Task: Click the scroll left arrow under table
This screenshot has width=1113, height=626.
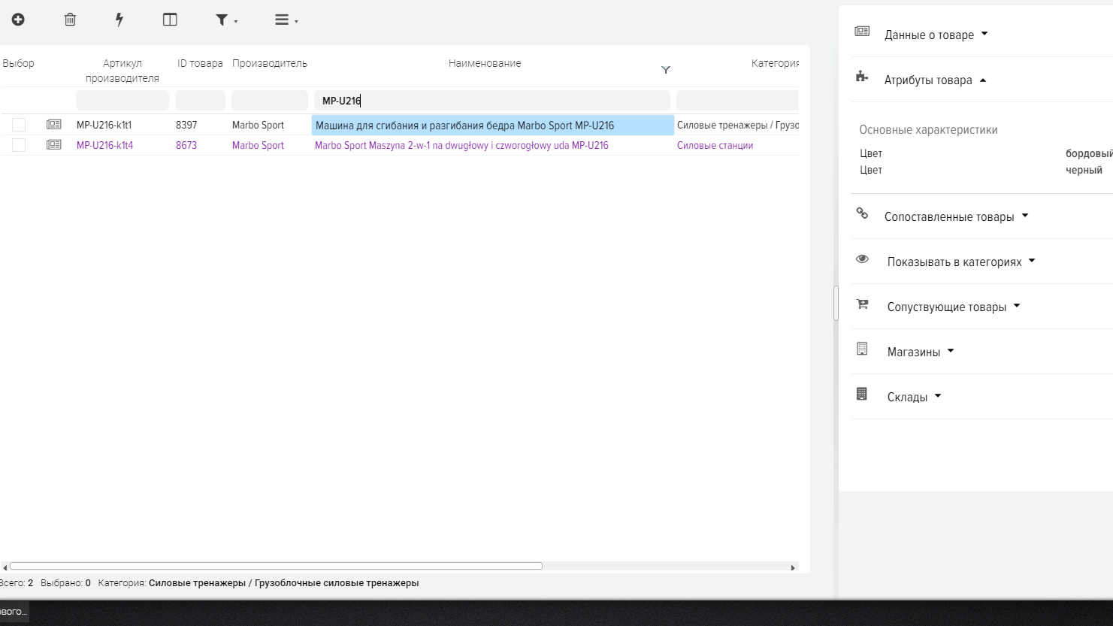Action: [5, 567]
